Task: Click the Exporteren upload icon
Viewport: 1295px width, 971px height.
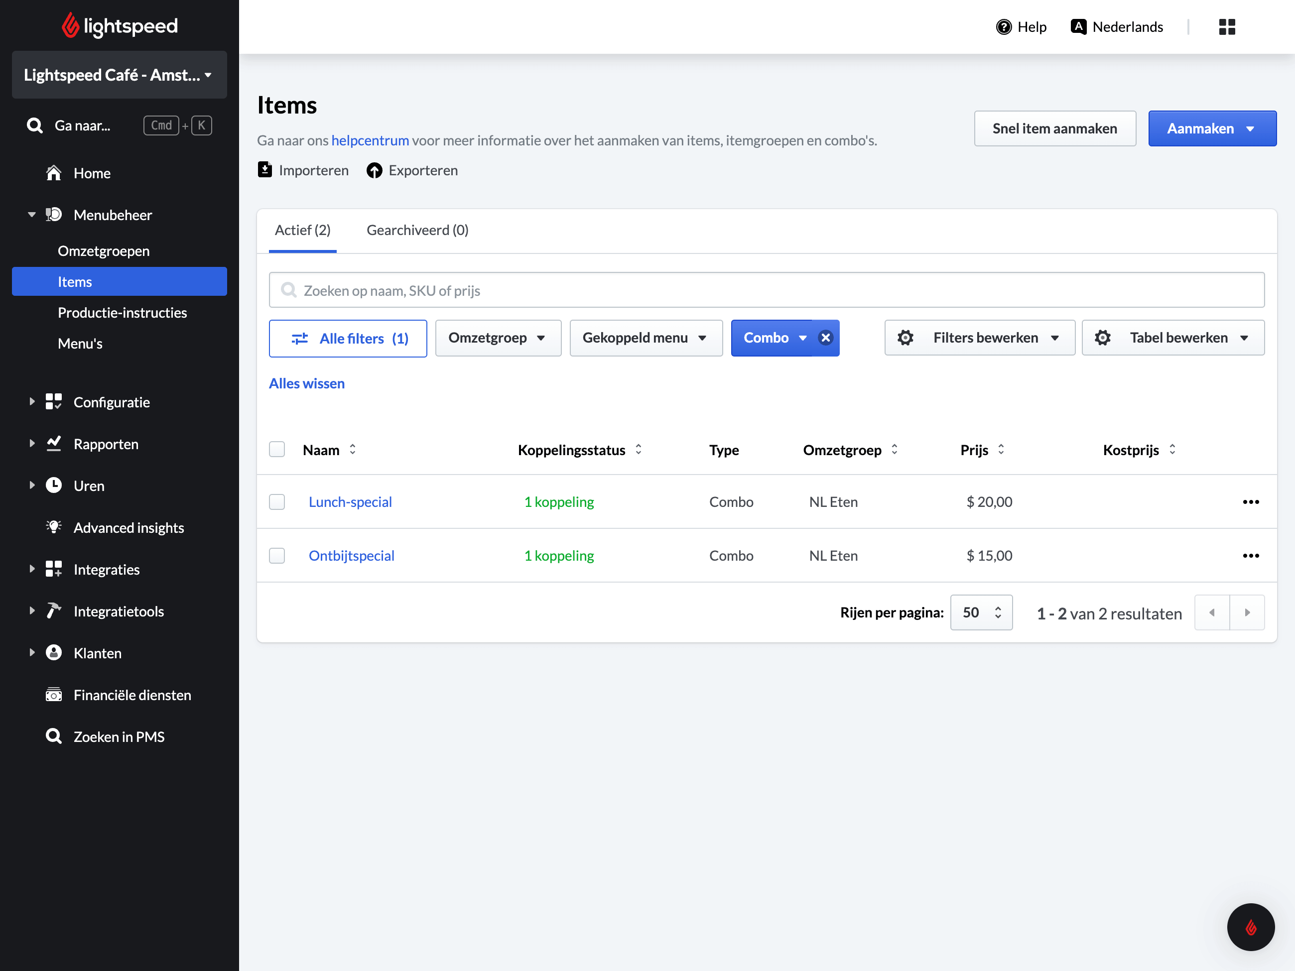Action: pyautogui.click(x=374, y=170)
